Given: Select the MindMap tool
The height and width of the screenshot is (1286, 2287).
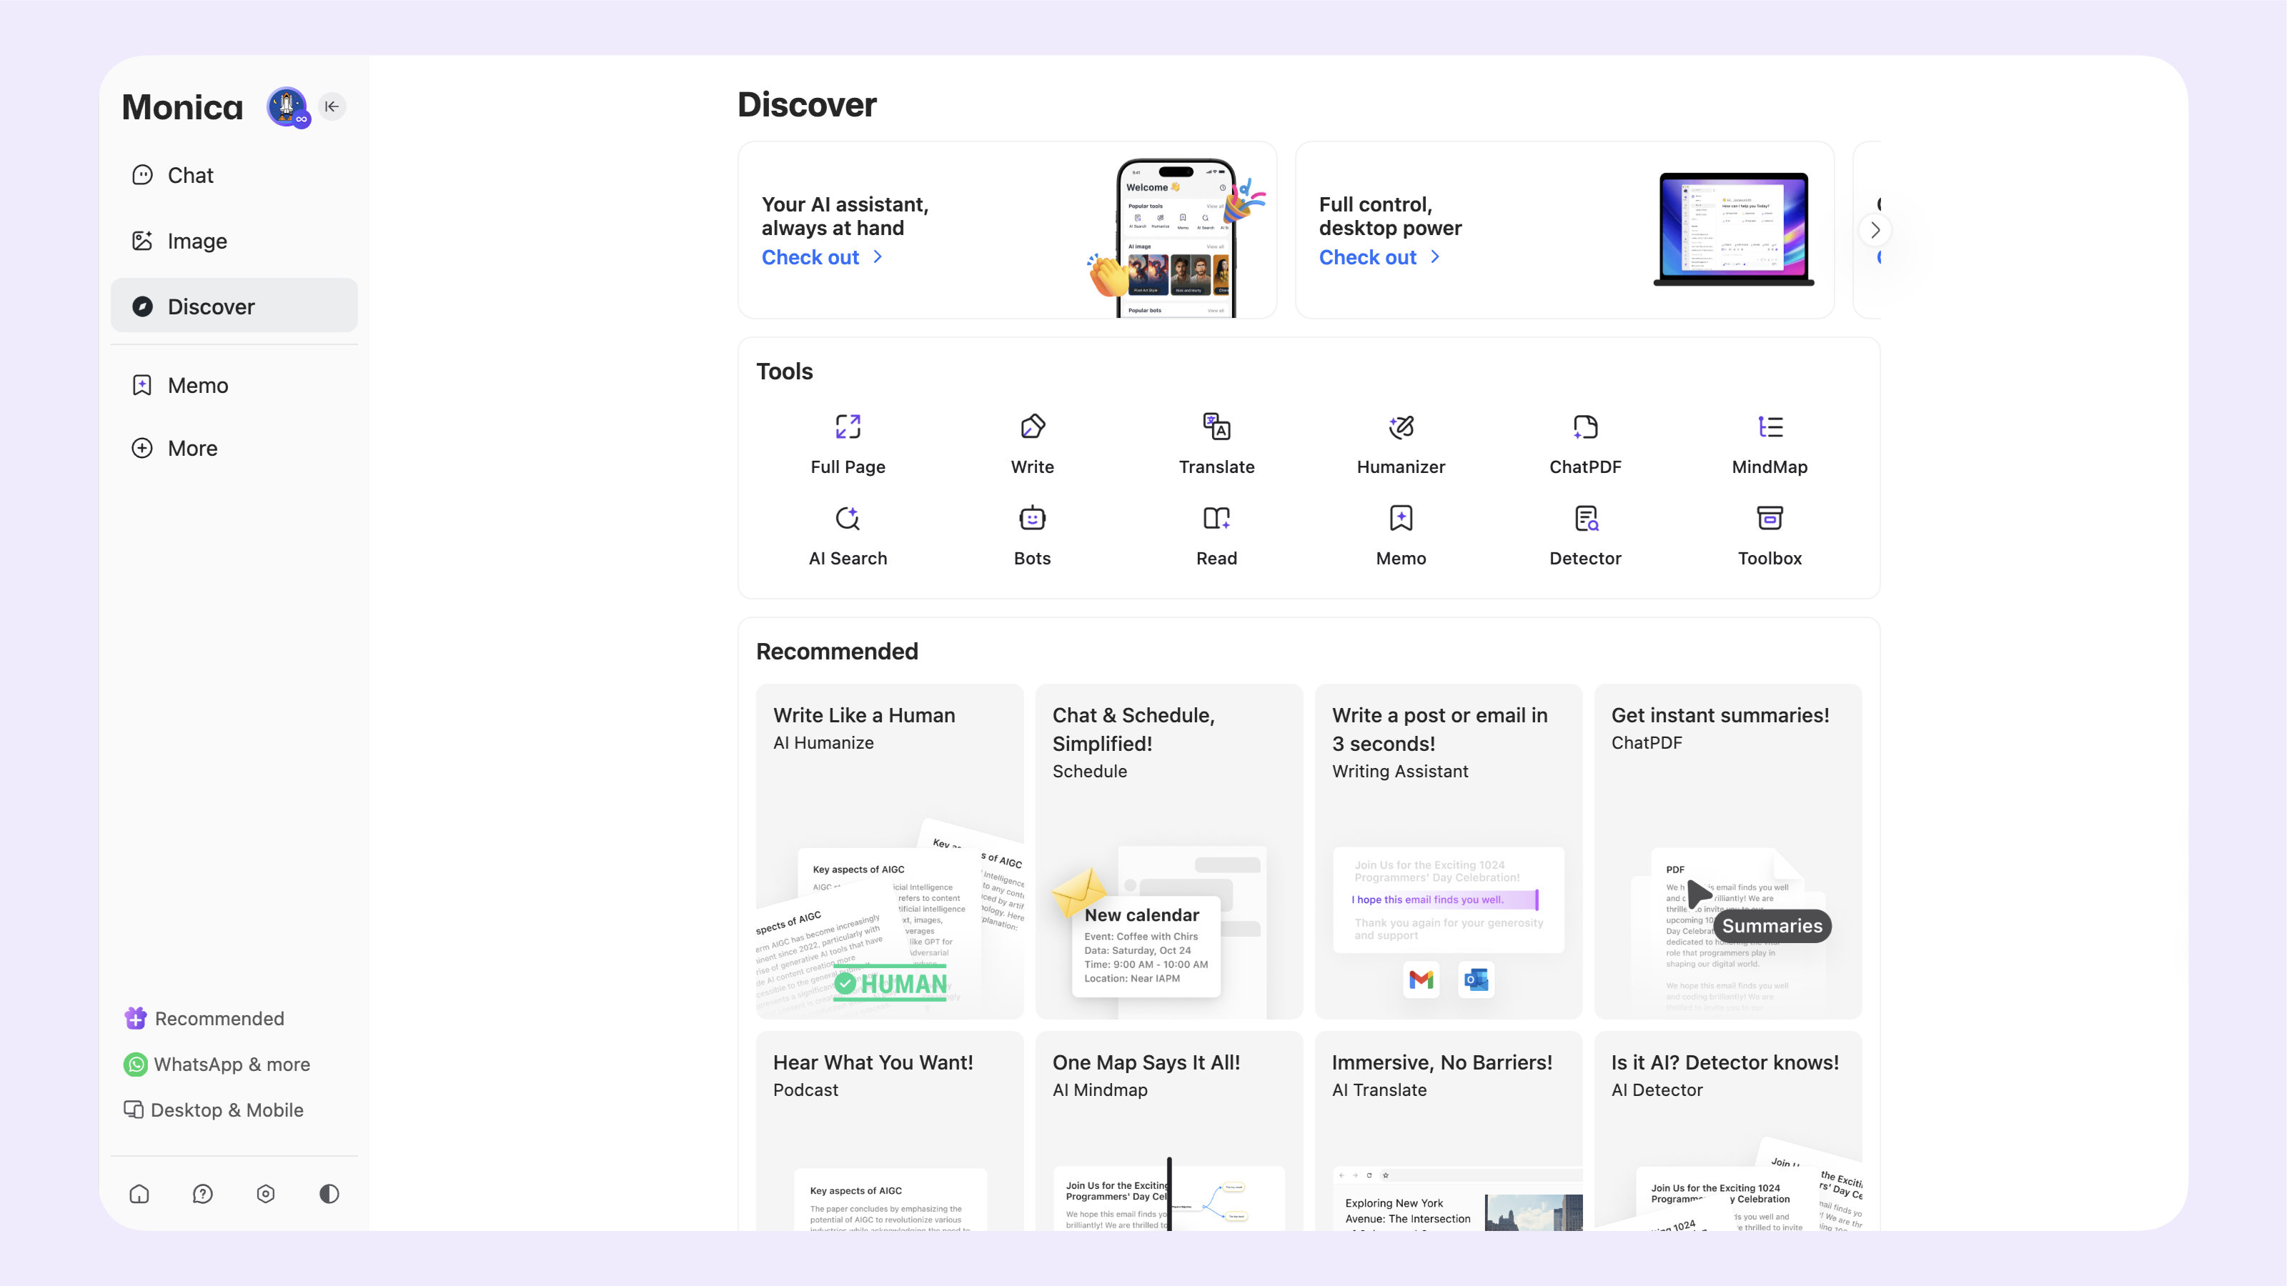Looking at the screenshot, I should 1769,443.
